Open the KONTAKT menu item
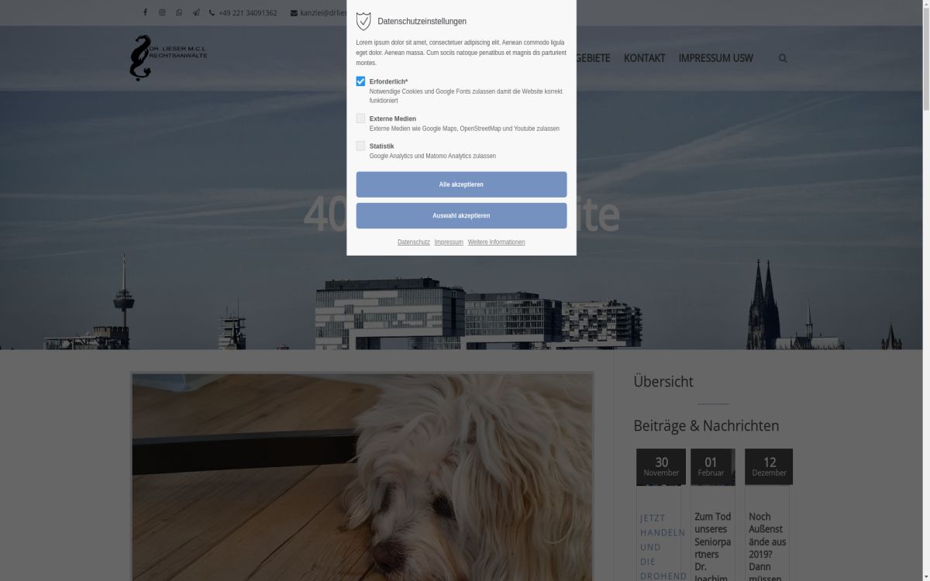 644,58
